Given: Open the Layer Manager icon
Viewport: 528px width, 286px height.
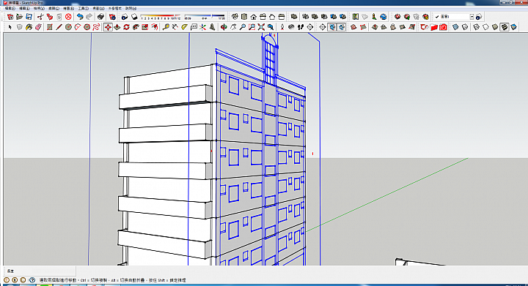Looking at the screenshot, I should coord(479,17).
